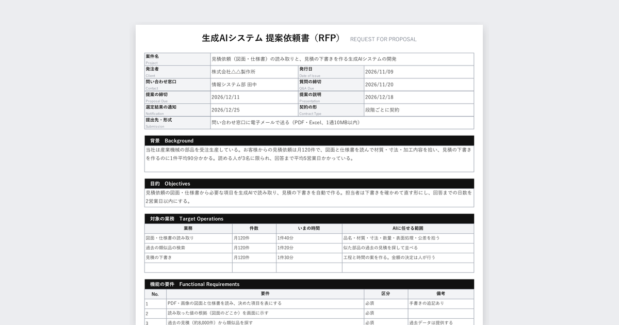The width and height of the screenshot is (619, 325).
Task: Select the 発注者 label cell
Action: pyautogui.click(x=178, y=72)
